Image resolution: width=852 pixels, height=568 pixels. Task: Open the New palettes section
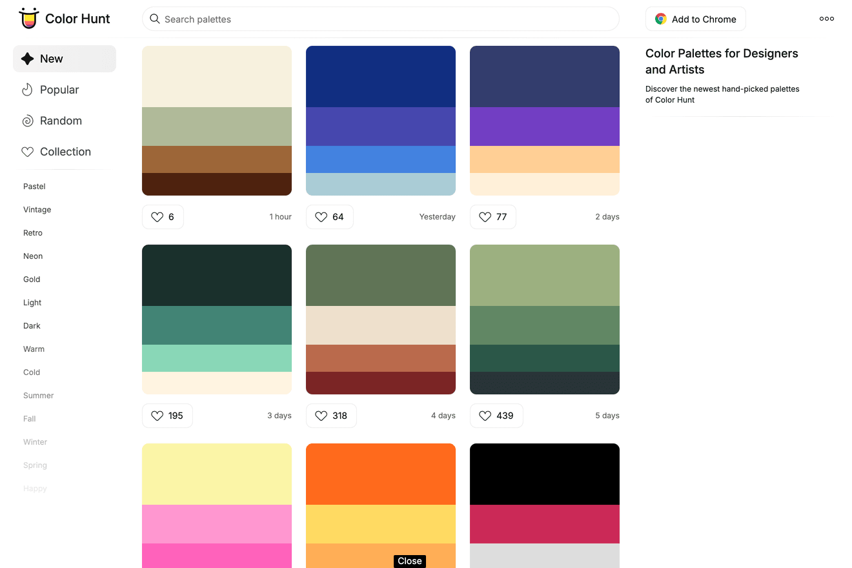click(x=65, y=59)
